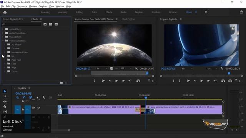Click Quick Export share icon

[x=241, y=12]
